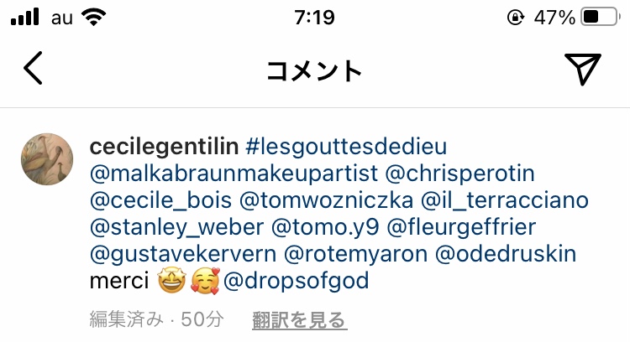This screenshot has width=630, height=342.
Task: Open the @gustavekervern mention
Action: (x=183, y=254)
